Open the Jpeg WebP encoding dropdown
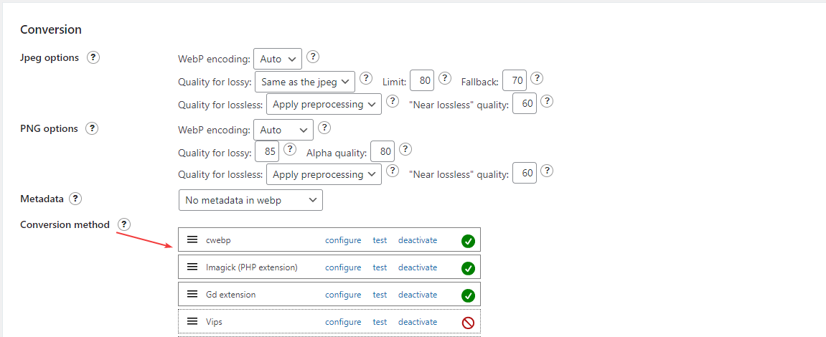826x337 pixels. coord(278,59)
